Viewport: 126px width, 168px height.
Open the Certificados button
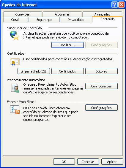[x=67, y=71]
